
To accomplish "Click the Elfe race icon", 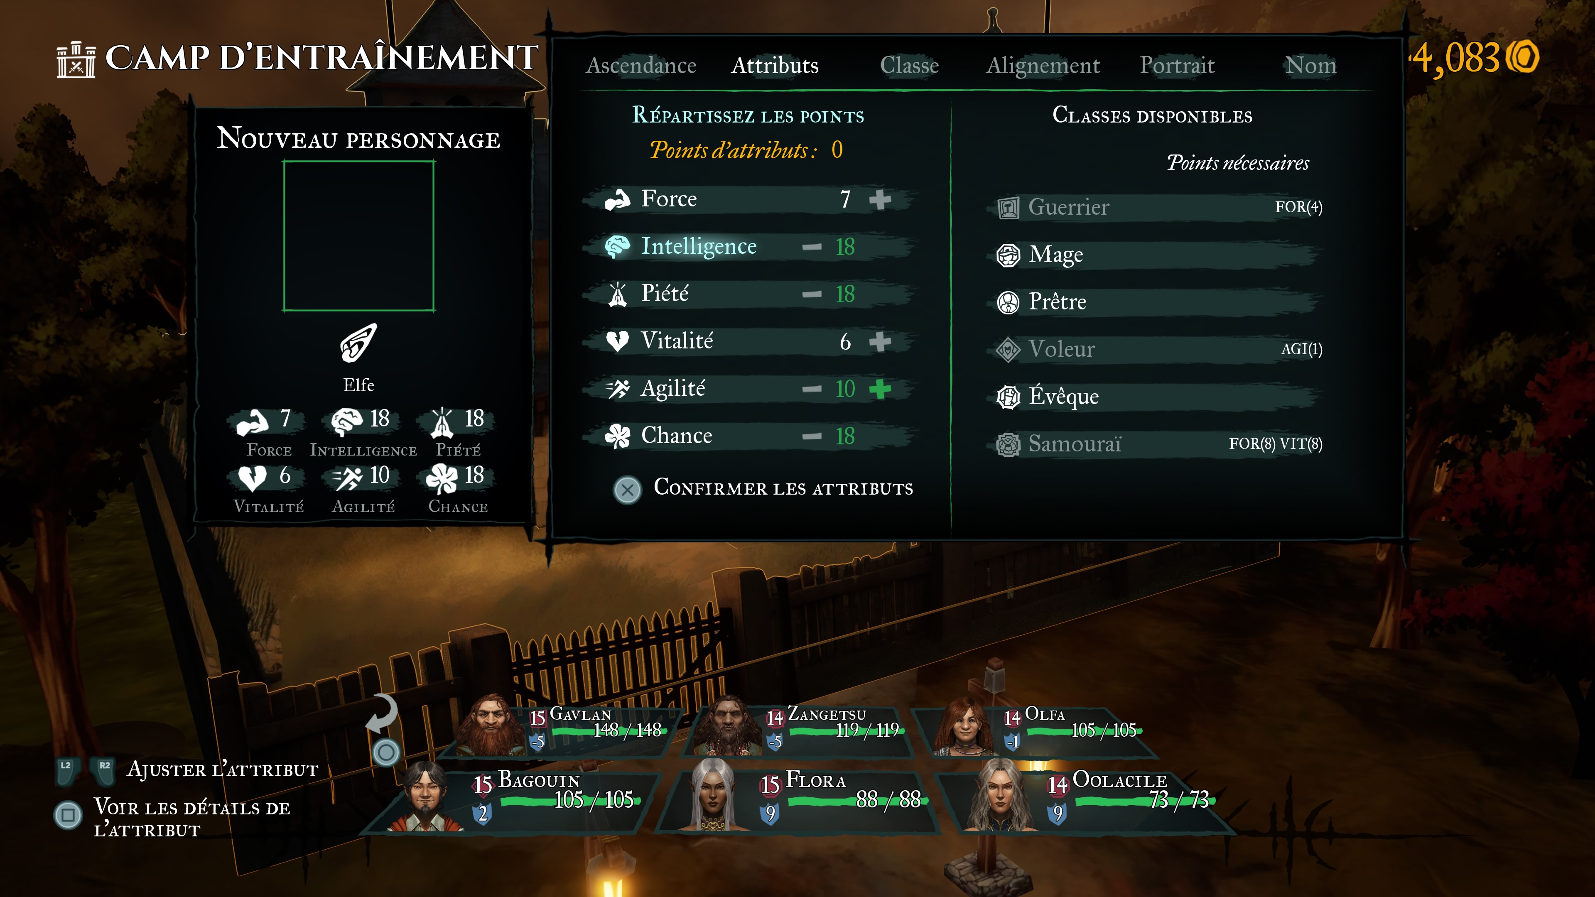I will [358, 343].
